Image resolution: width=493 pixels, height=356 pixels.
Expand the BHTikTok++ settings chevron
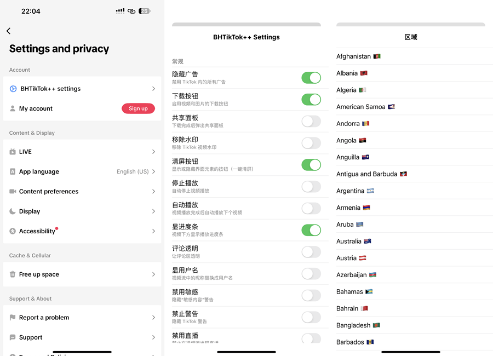tap(154, 89)
